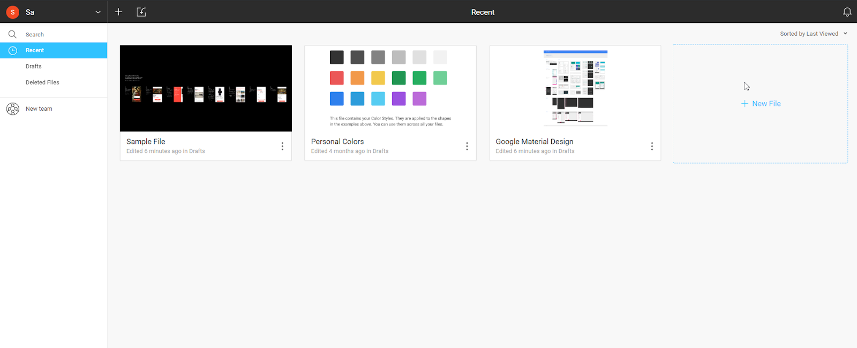Open the Google Material Design thumbnail
The height and width of the screenshot is (348, 857).
click(575, 88)
